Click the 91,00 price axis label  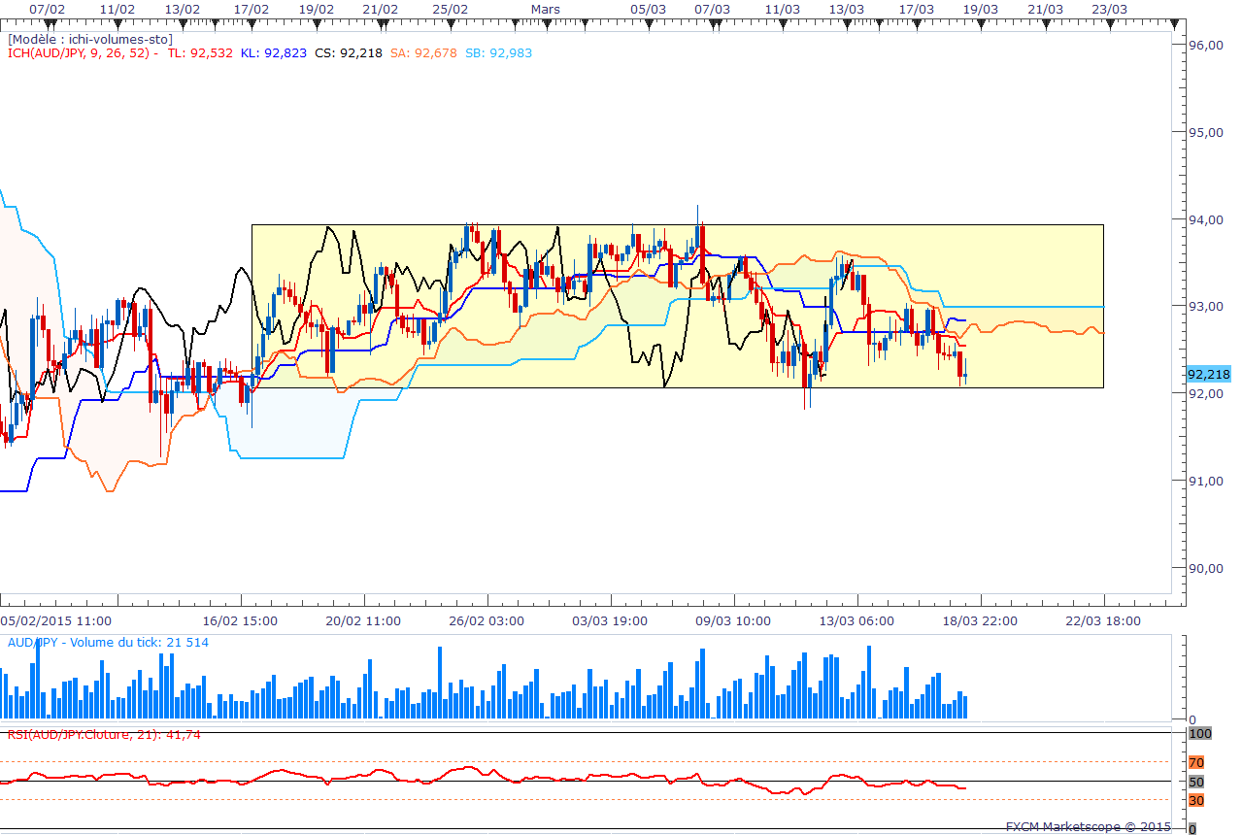coord(1206,481)
